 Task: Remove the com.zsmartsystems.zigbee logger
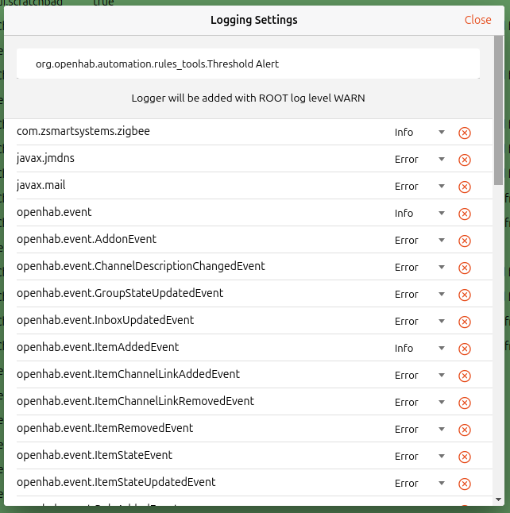tap(465, 133)
